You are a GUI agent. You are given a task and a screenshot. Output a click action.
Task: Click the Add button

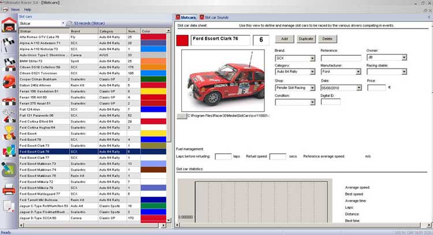[x=284, y=39]
